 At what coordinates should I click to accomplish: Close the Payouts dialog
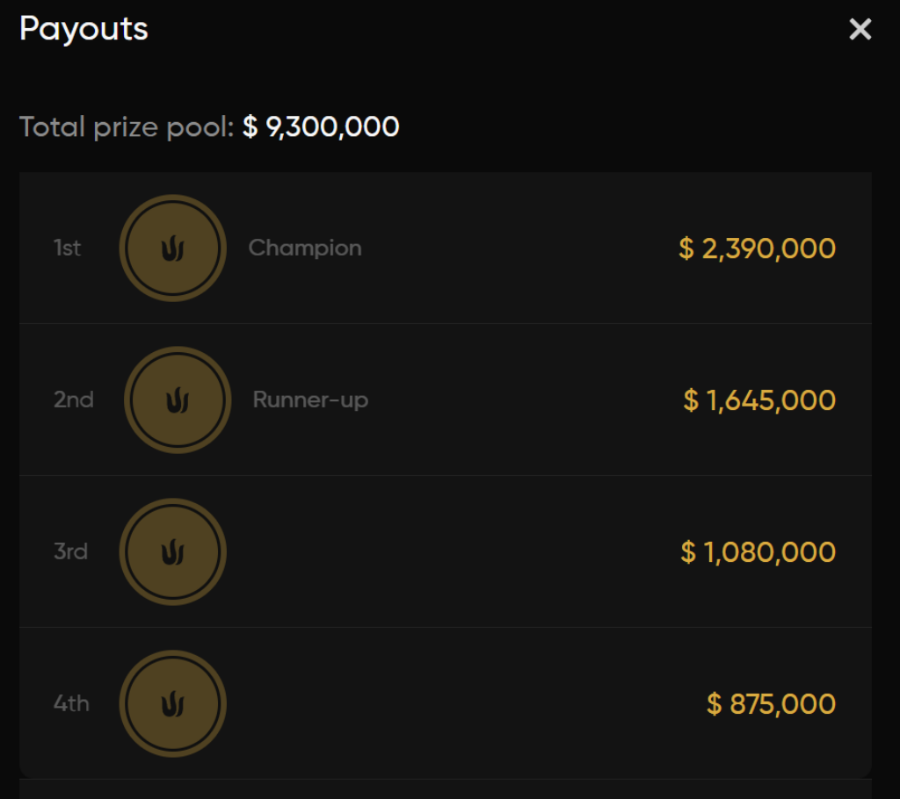pos(860,30)
